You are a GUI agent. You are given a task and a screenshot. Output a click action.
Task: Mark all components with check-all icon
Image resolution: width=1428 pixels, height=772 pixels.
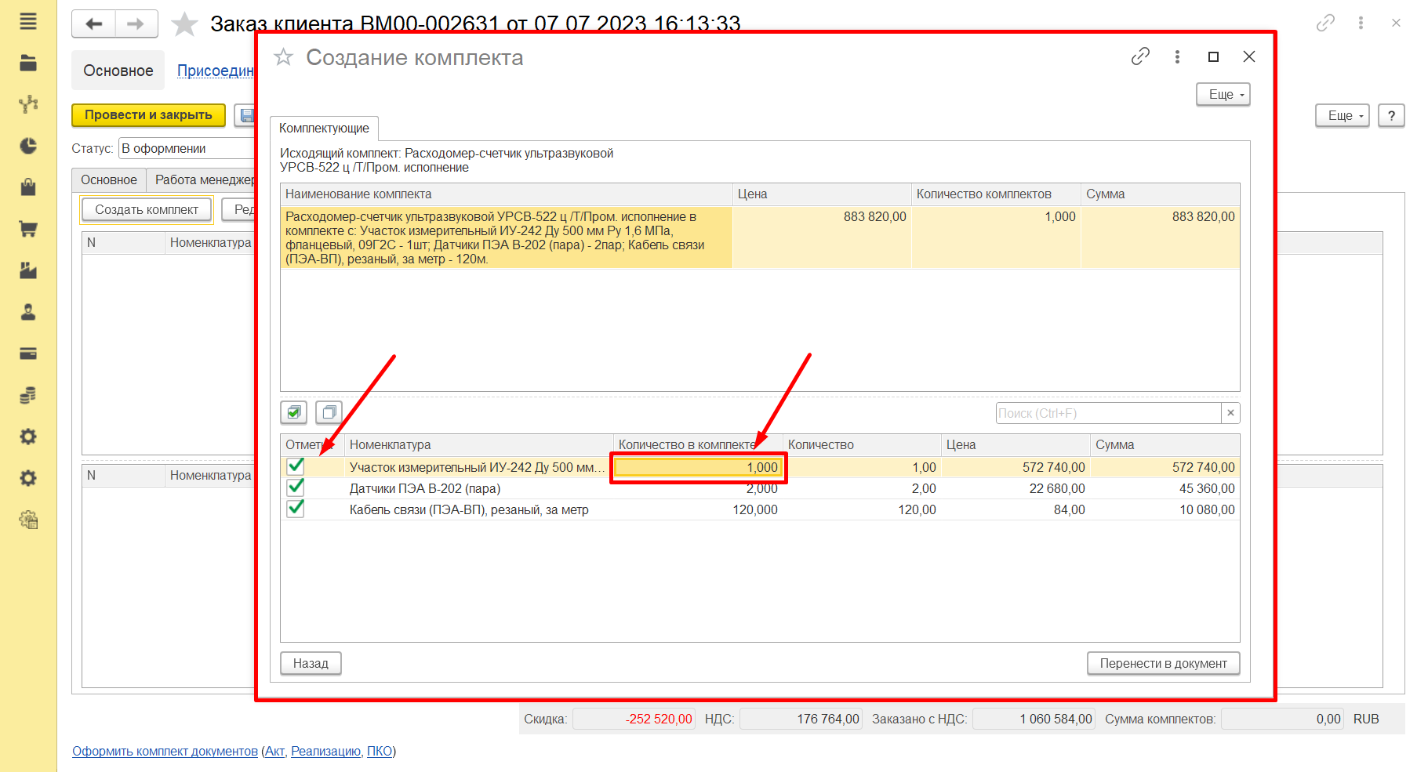pyautogui.click(x=294, y=412)
